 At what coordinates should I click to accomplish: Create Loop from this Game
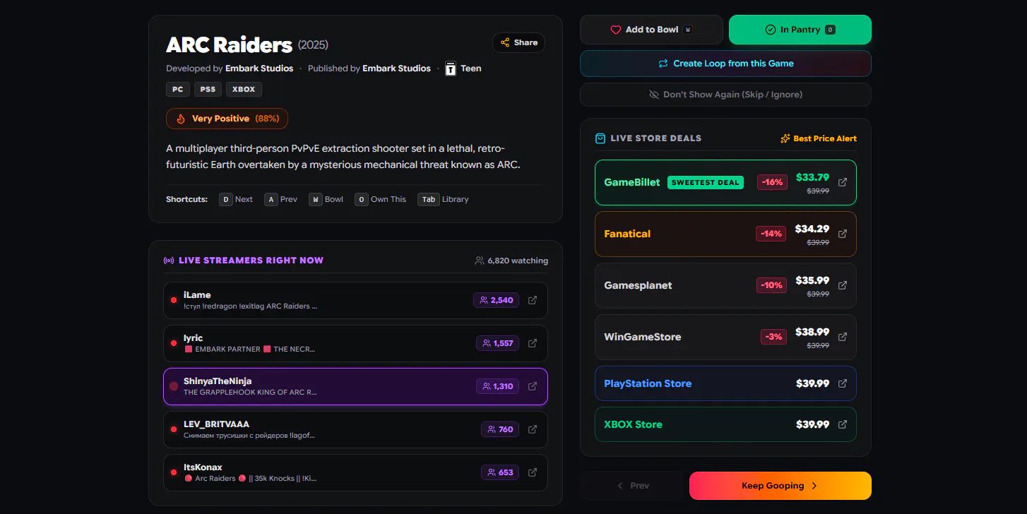725,64
